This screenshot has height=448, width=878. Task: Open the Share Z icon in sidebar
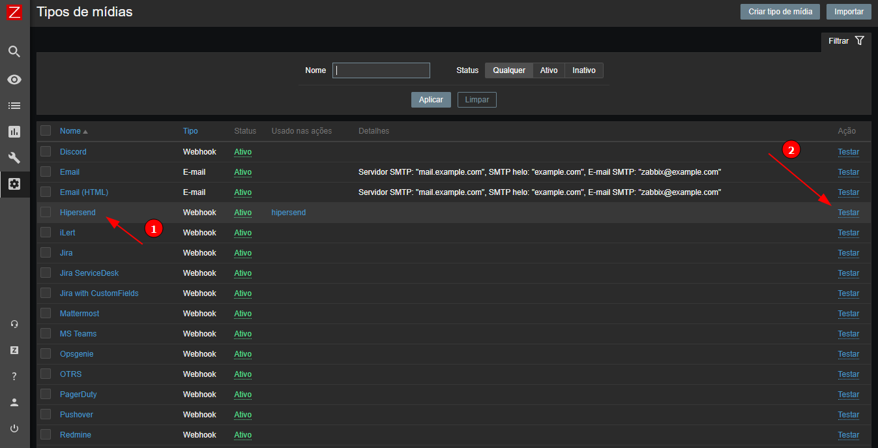click(x=14, y=350)
